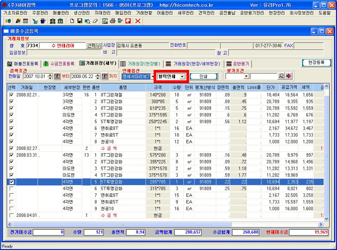Click the printer toolbar icon
Image resolution: width=337 pixels, height=250 pixels.
(113, 21)
